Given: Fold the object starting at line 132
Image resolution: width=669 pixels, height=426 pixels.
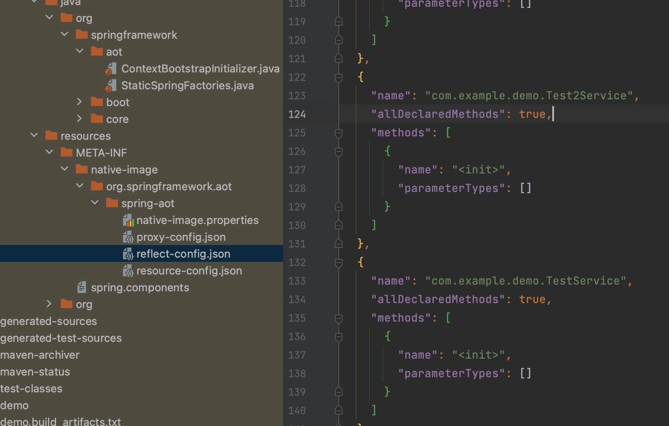Looking at the screenshot, I should tap(338, 263).
